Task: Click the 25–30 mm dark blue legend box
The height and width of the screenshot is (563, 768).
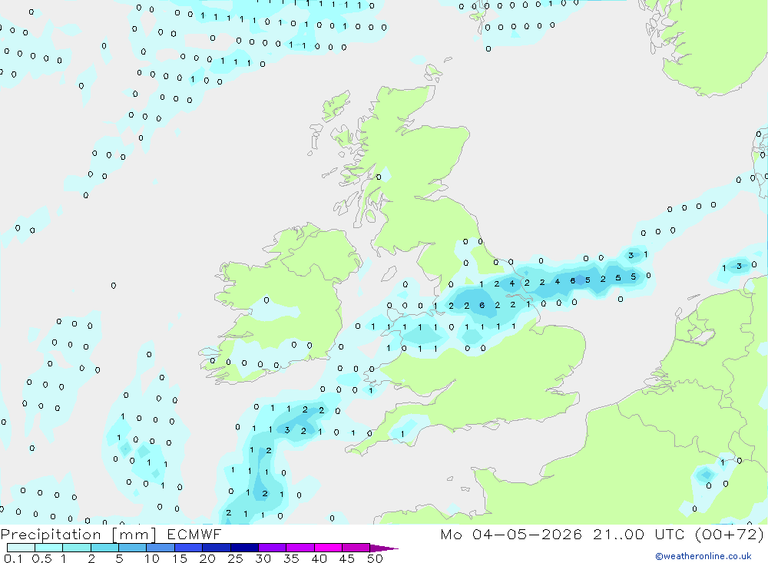Action: tap(244, 548)
